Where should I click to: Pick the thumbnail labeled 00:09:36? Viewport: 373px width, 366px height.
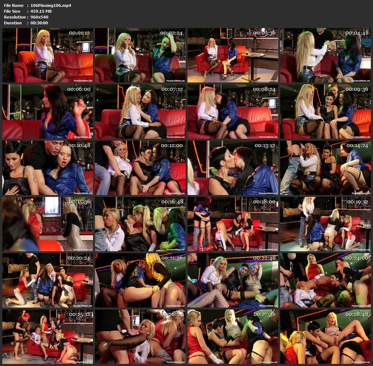pos(325,112)
